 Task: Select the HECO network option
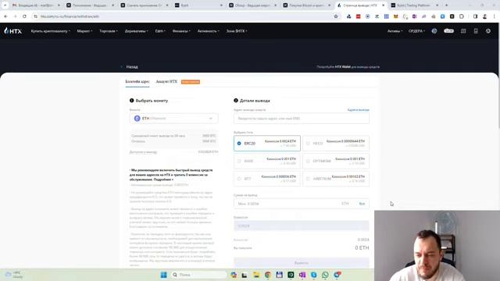click(x=336, y=144)
